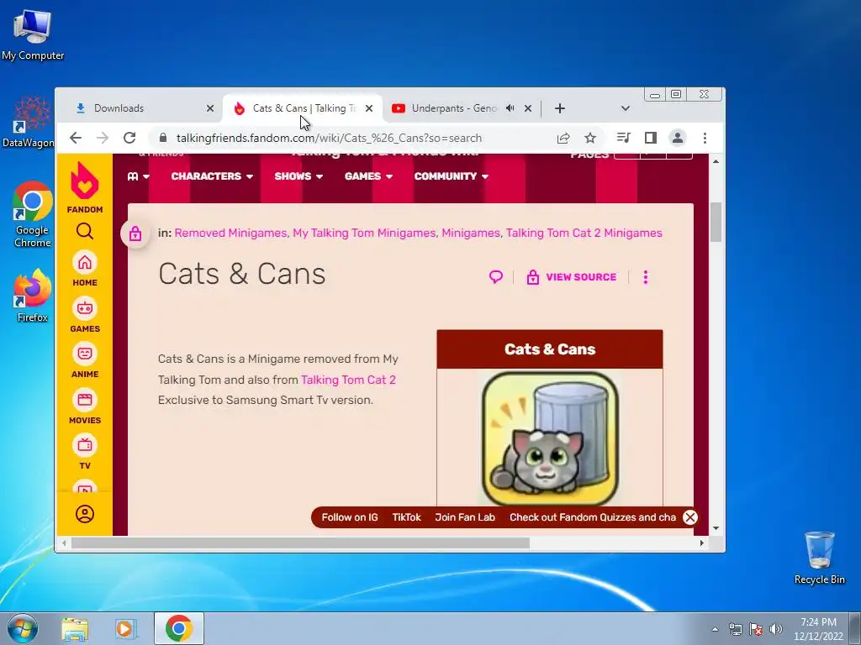Image resolution: width=861 pixels, height=645 pixels.
Task: Click the View Source button
Action: click(x=572, y=277)
